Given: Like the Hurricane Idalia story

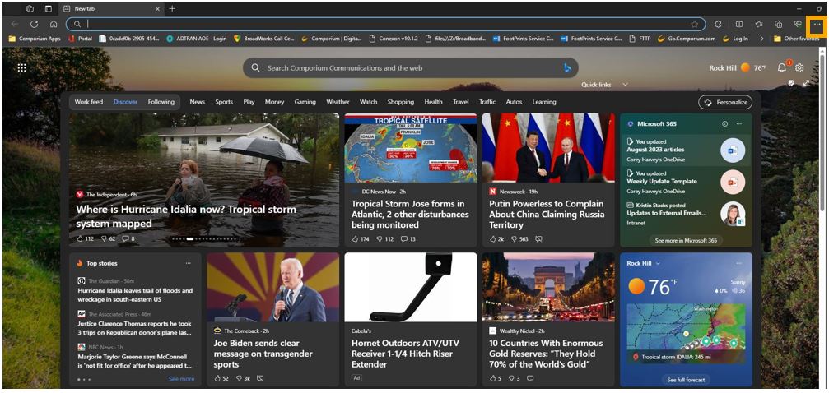Looking at the screenshot, I should pyautogui.click(x=81, y=238).
